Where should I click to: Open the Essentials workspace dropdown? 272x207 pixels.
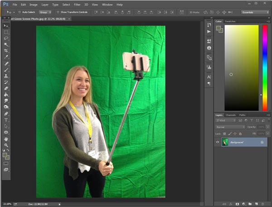pos(255,12)
